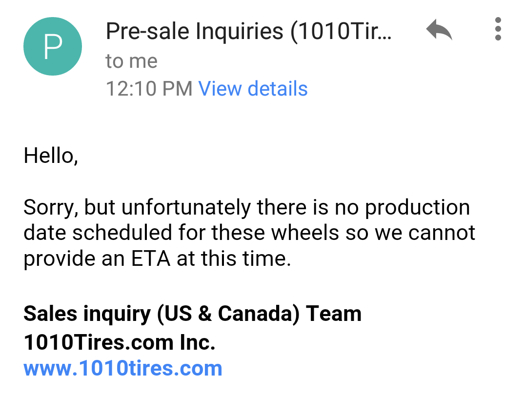Viewport: 524px width, 417px height.
Task: Open the three-dot more options menu
Action: point(498,29)
